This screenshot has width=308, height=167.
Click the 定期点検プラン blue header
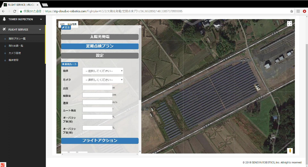tap(99, 46)
